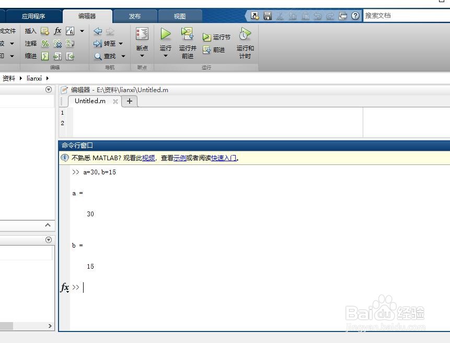450x343 pixels.
Task: Expand the lianxi path arrow
Action: coord(48,78)
